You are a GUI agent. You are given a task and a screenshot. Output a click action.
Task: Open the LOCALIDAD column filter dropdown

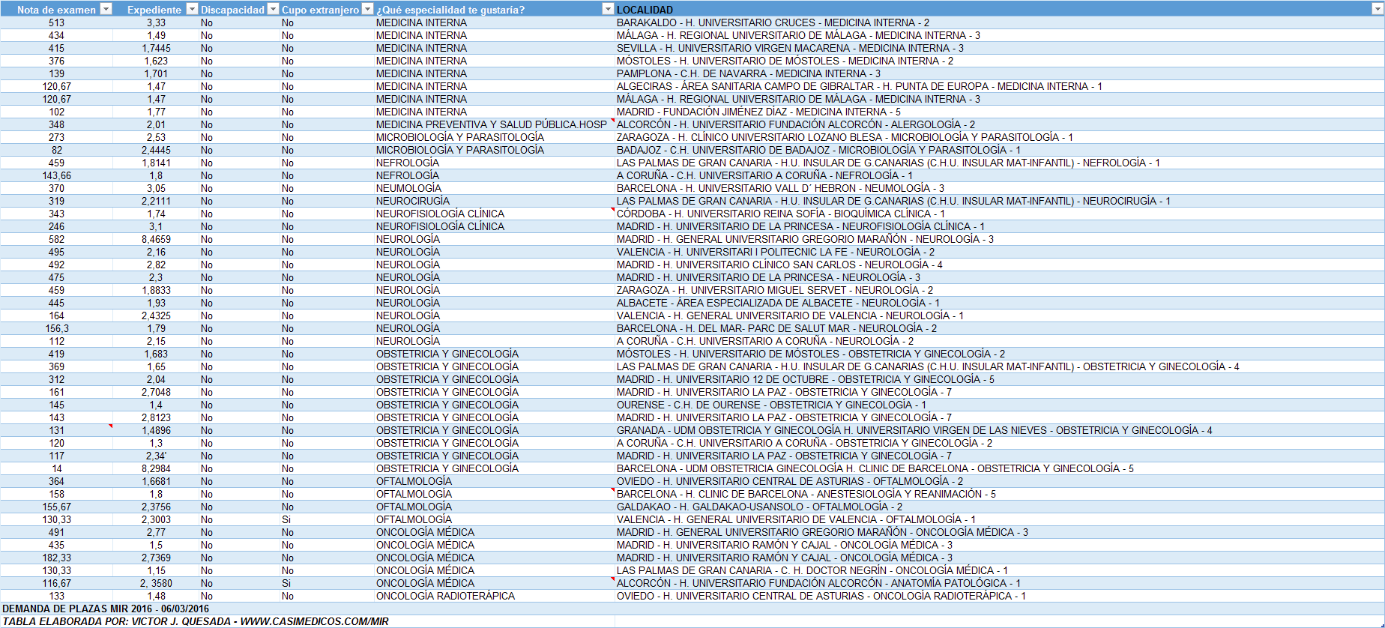click(x=1378, y=9)
